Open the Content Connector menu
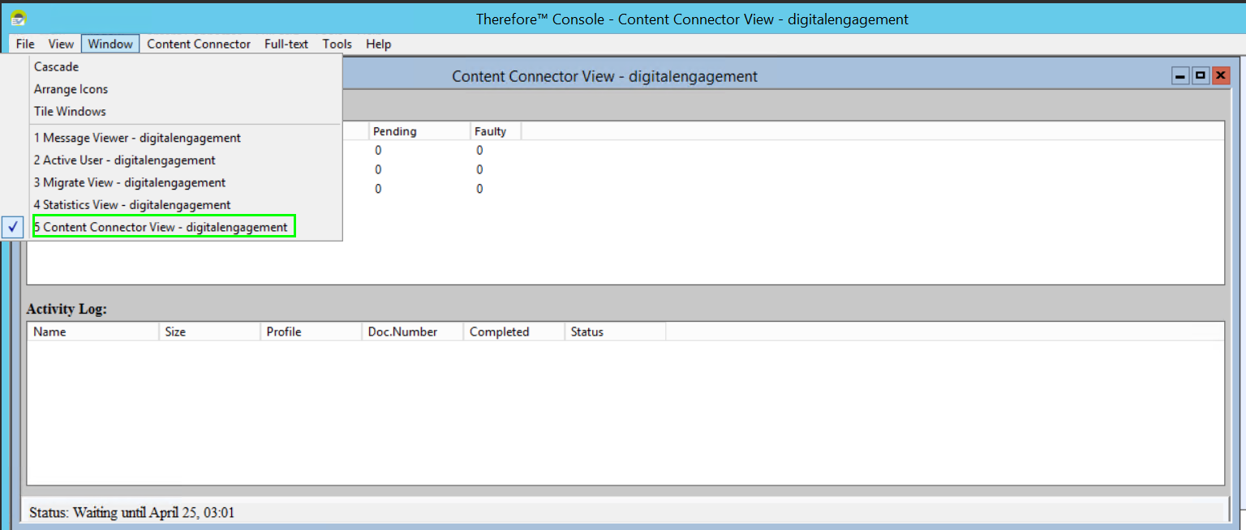The width and height of the screenshot is (1246, 530). point(199,44)
